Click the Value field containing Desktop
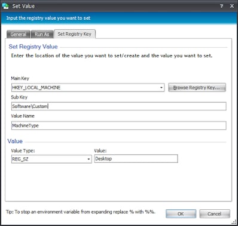238x226 pixels. coord(136,158)
